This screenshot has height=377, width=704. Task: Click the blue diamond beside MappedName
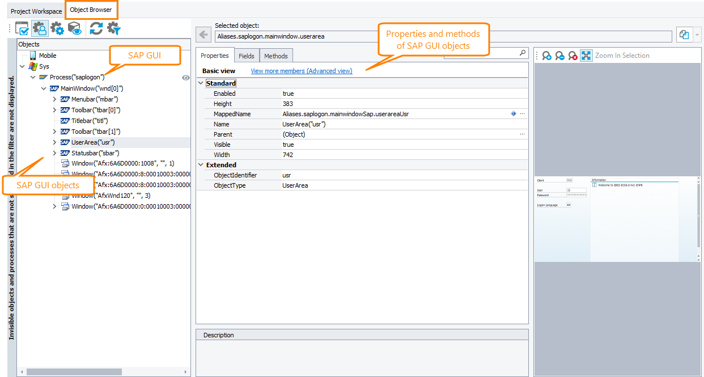coord(513,113)
